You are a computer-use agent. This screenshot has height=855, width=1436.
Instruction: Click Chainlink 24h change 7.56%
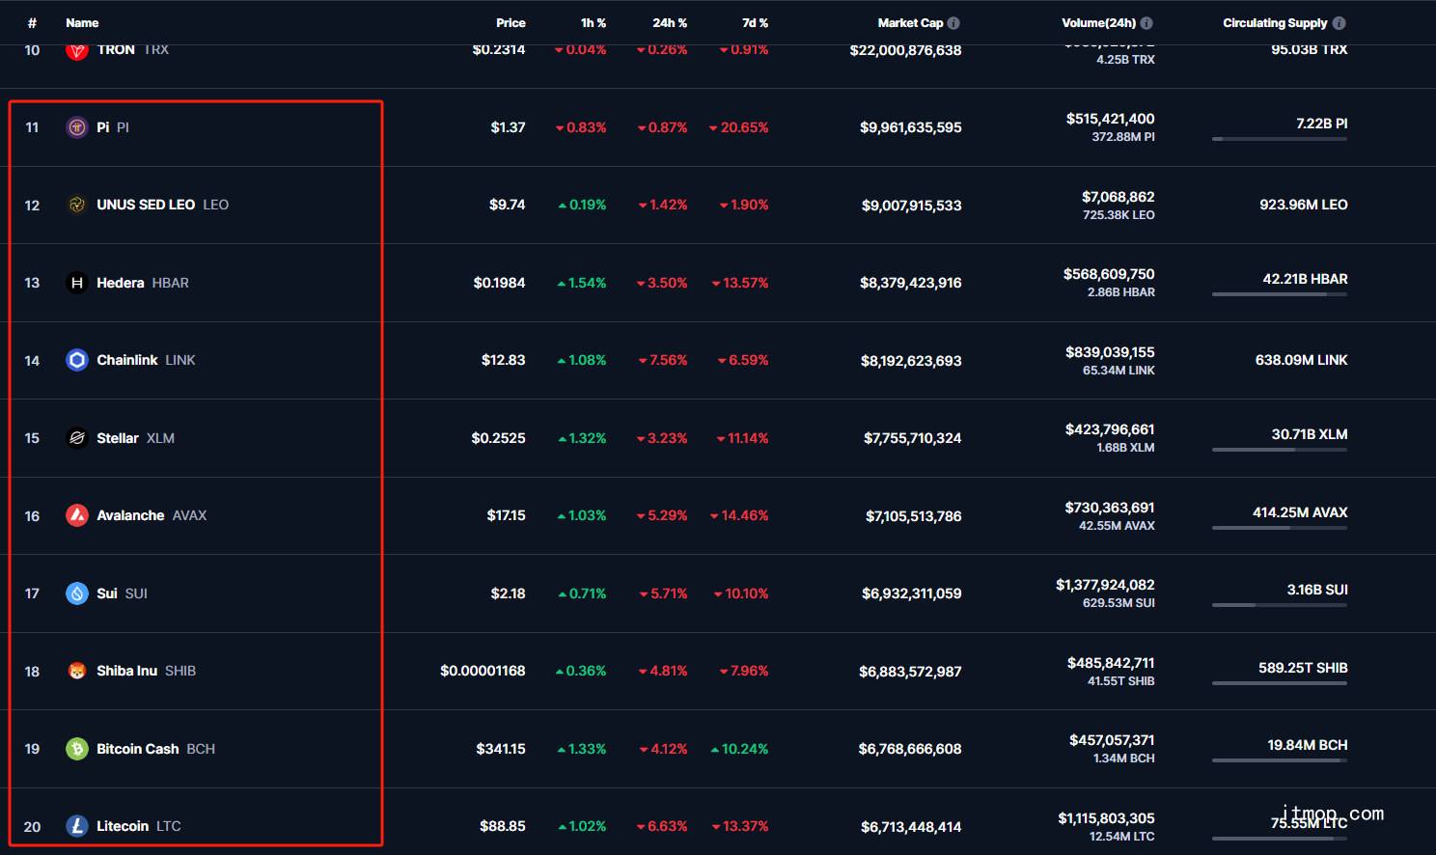(x=663, y=360)
